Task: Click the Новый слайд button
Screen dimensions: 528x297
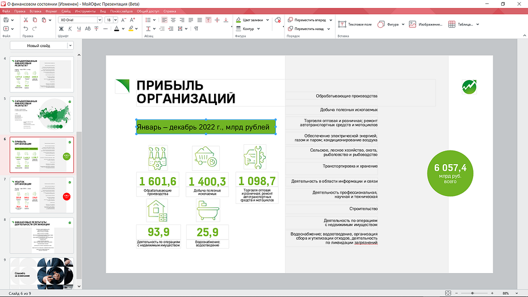Action: pos(39,45)
